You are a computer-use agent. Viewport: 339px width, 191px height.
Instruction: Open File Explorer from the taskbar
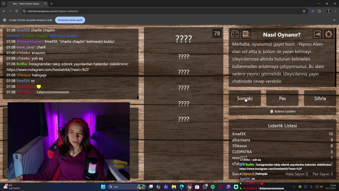tap(174, 187)
